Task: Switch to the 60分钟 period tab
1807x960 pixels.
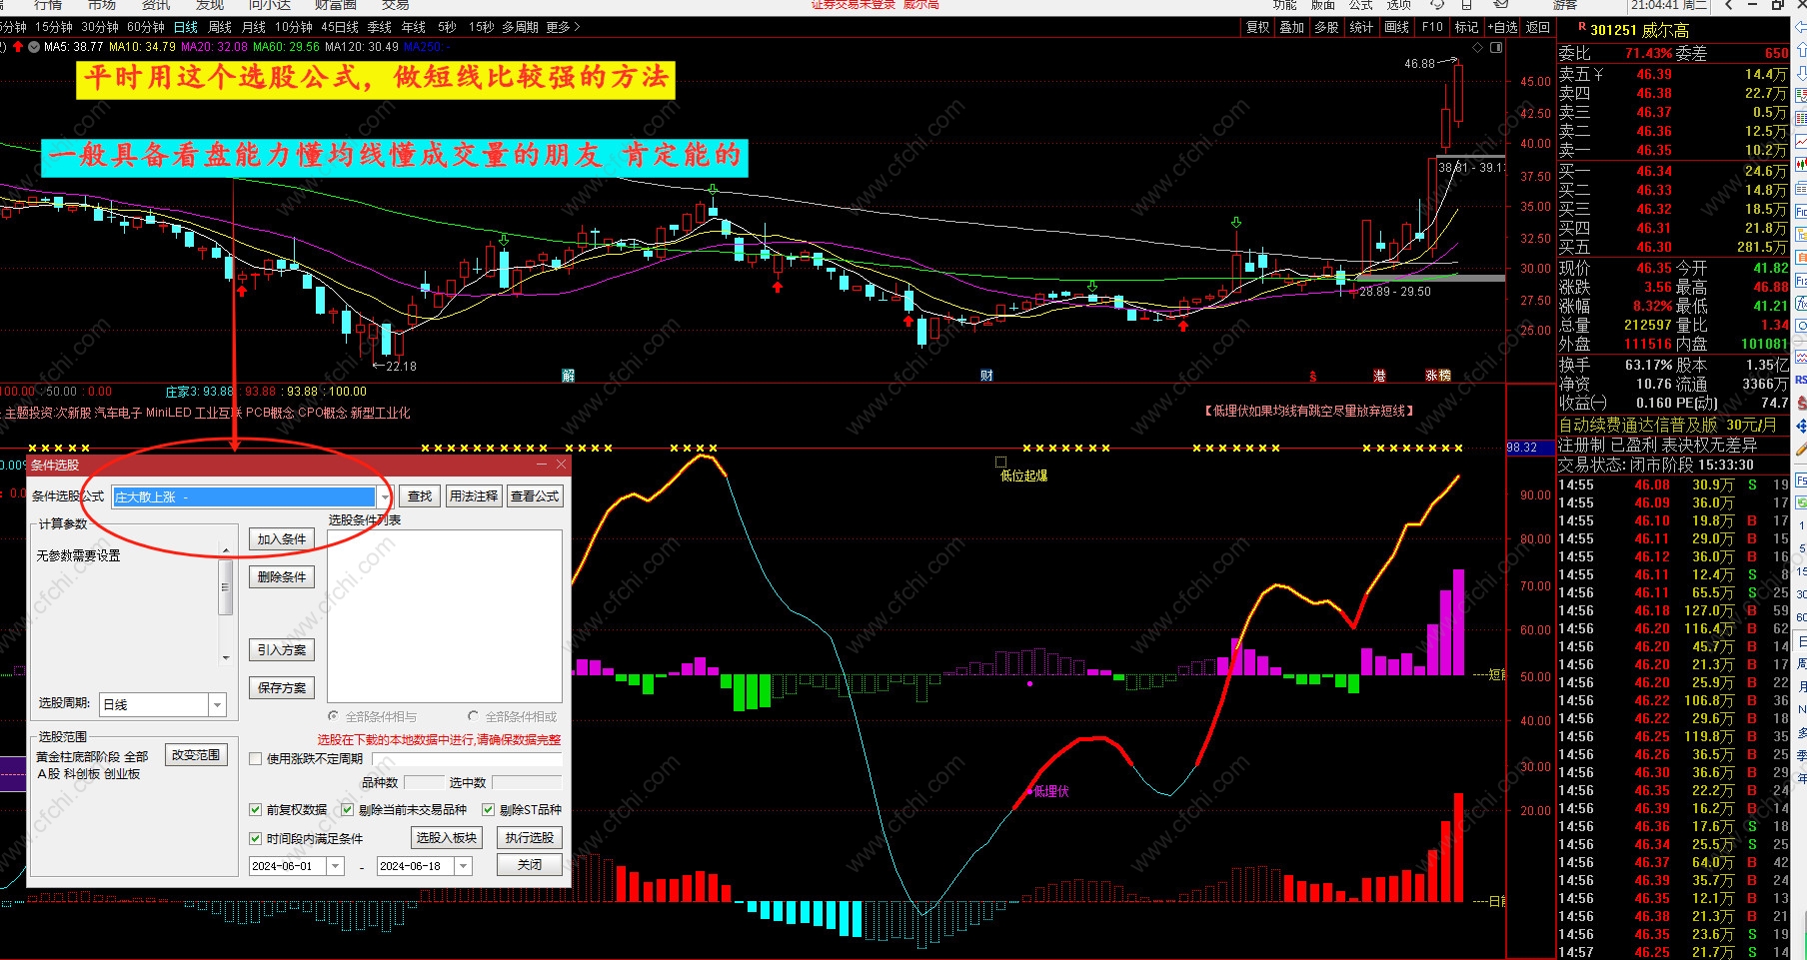Action: coord(145,27)
